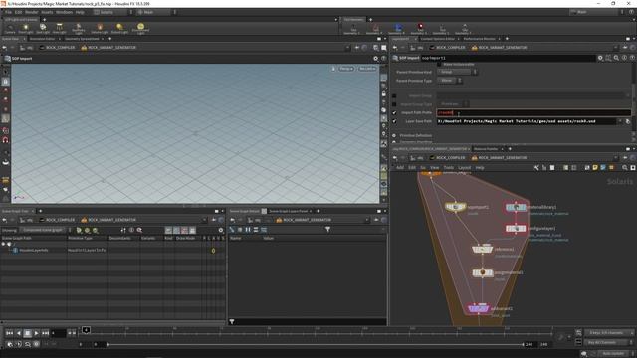Click the Camera shelf tool
Screen dimensions: 637x358
point(10,29)
